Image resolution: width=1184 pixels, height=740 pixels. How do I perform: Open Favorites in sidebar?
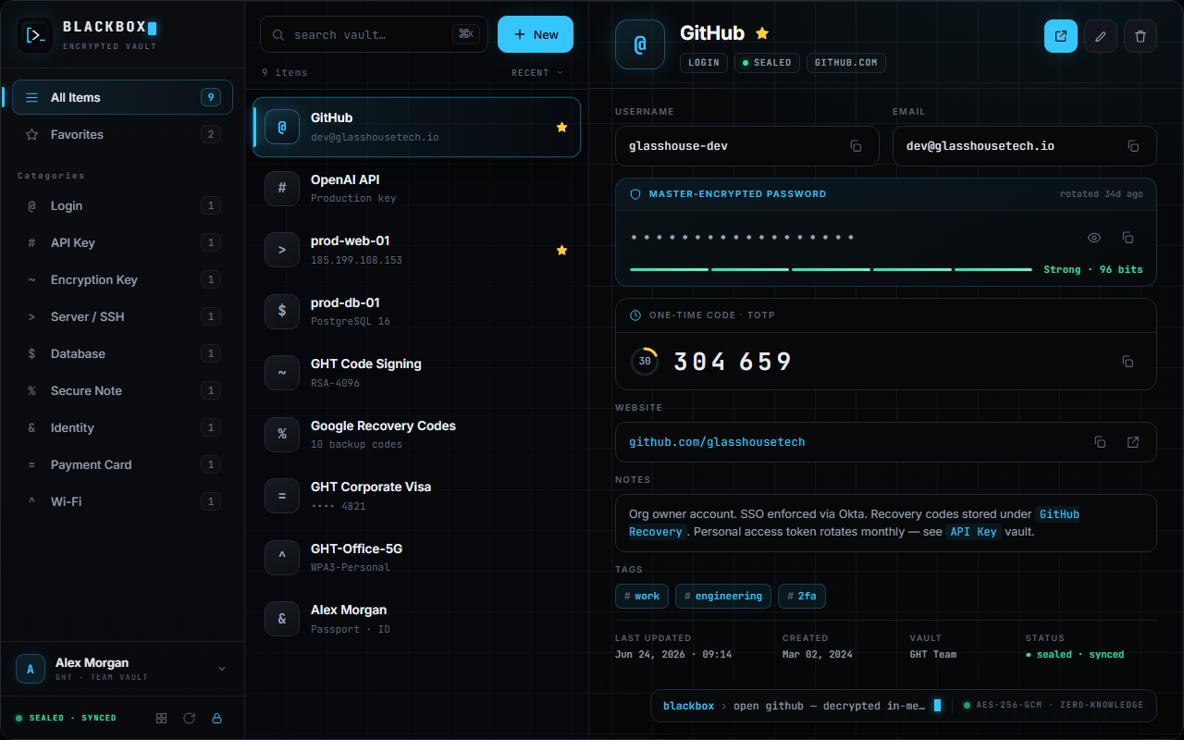[x=122, y=134]
